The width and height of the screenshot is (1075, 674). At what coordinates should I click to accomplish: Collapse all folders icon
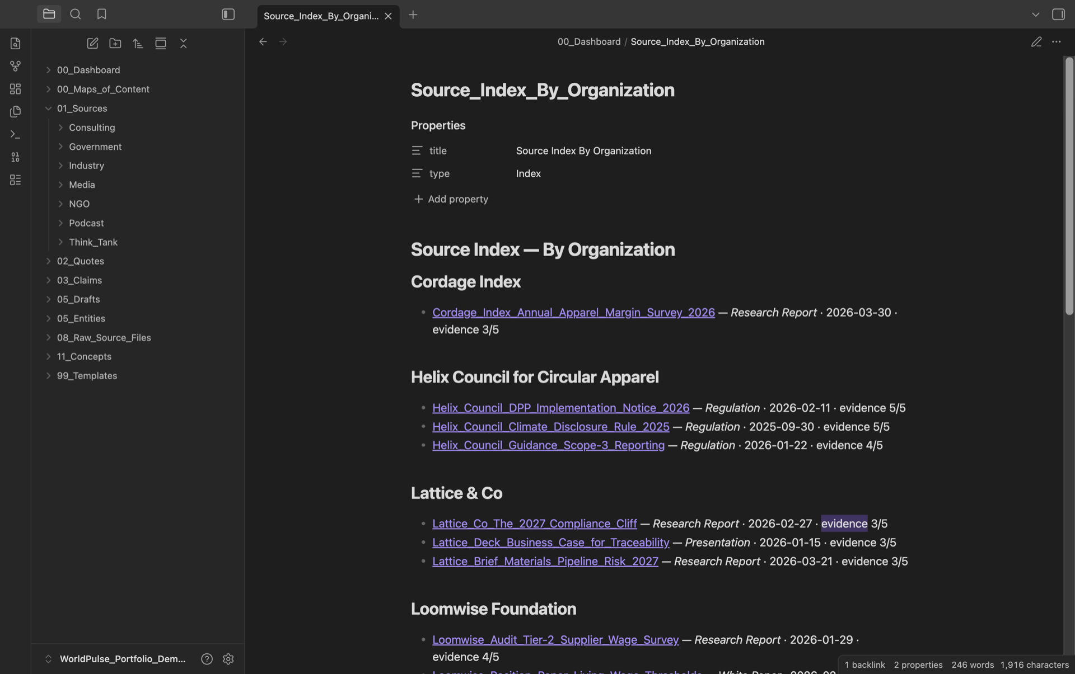(x=184, y=44)
